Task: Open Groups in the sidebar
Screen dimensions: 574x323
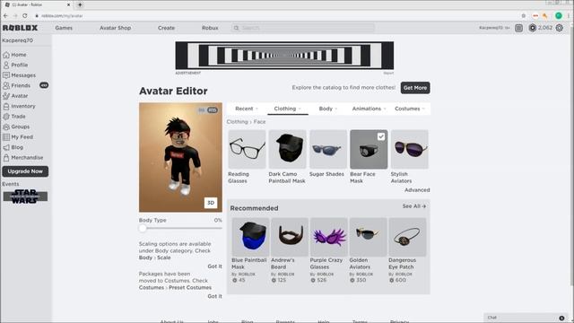Action: pyautogui.click(x=16, y=127)
